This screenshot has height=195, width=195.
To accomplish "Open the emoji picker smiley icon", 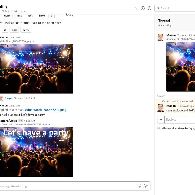I will point(146,186).
